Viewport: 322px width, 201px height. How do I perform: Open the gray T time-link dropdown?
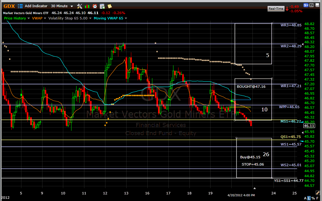(312, 5)
